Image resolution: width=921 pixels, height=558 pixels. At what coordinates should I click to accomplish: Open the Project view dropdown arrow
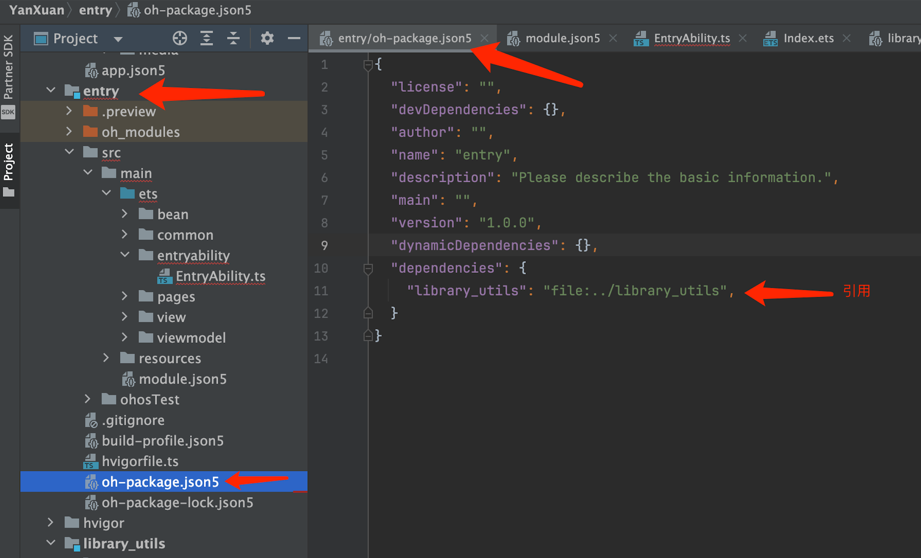(x=118, y=39)
